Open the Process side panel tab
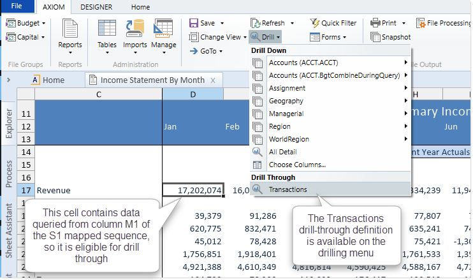 tap(9, 173)
